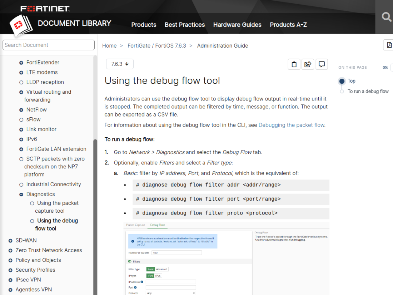This screenshot has width=393, height=295.
Task: Expand Security Profiles section
Action: pyautogui.click(x=10, y=270)
